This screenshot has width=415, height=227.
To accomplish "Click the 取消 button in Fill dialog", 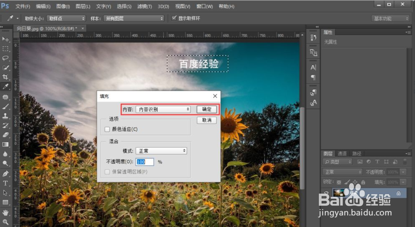I will pyautogui.click(x=207, y=120).
